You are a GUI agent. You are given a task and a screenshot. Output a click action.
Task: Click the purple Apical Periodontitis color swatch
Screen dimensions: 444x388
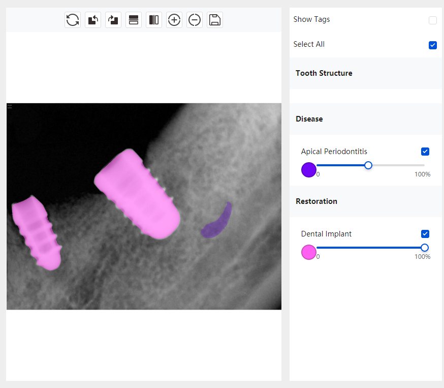point(308,170)
